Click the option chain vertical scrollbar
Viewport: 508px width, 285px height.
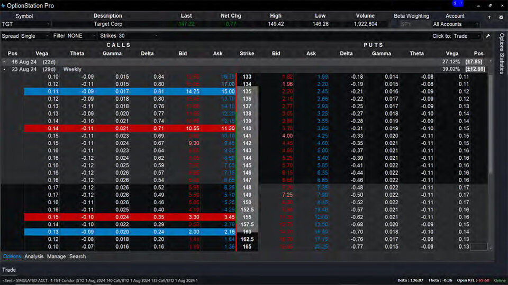click(491, 125)
